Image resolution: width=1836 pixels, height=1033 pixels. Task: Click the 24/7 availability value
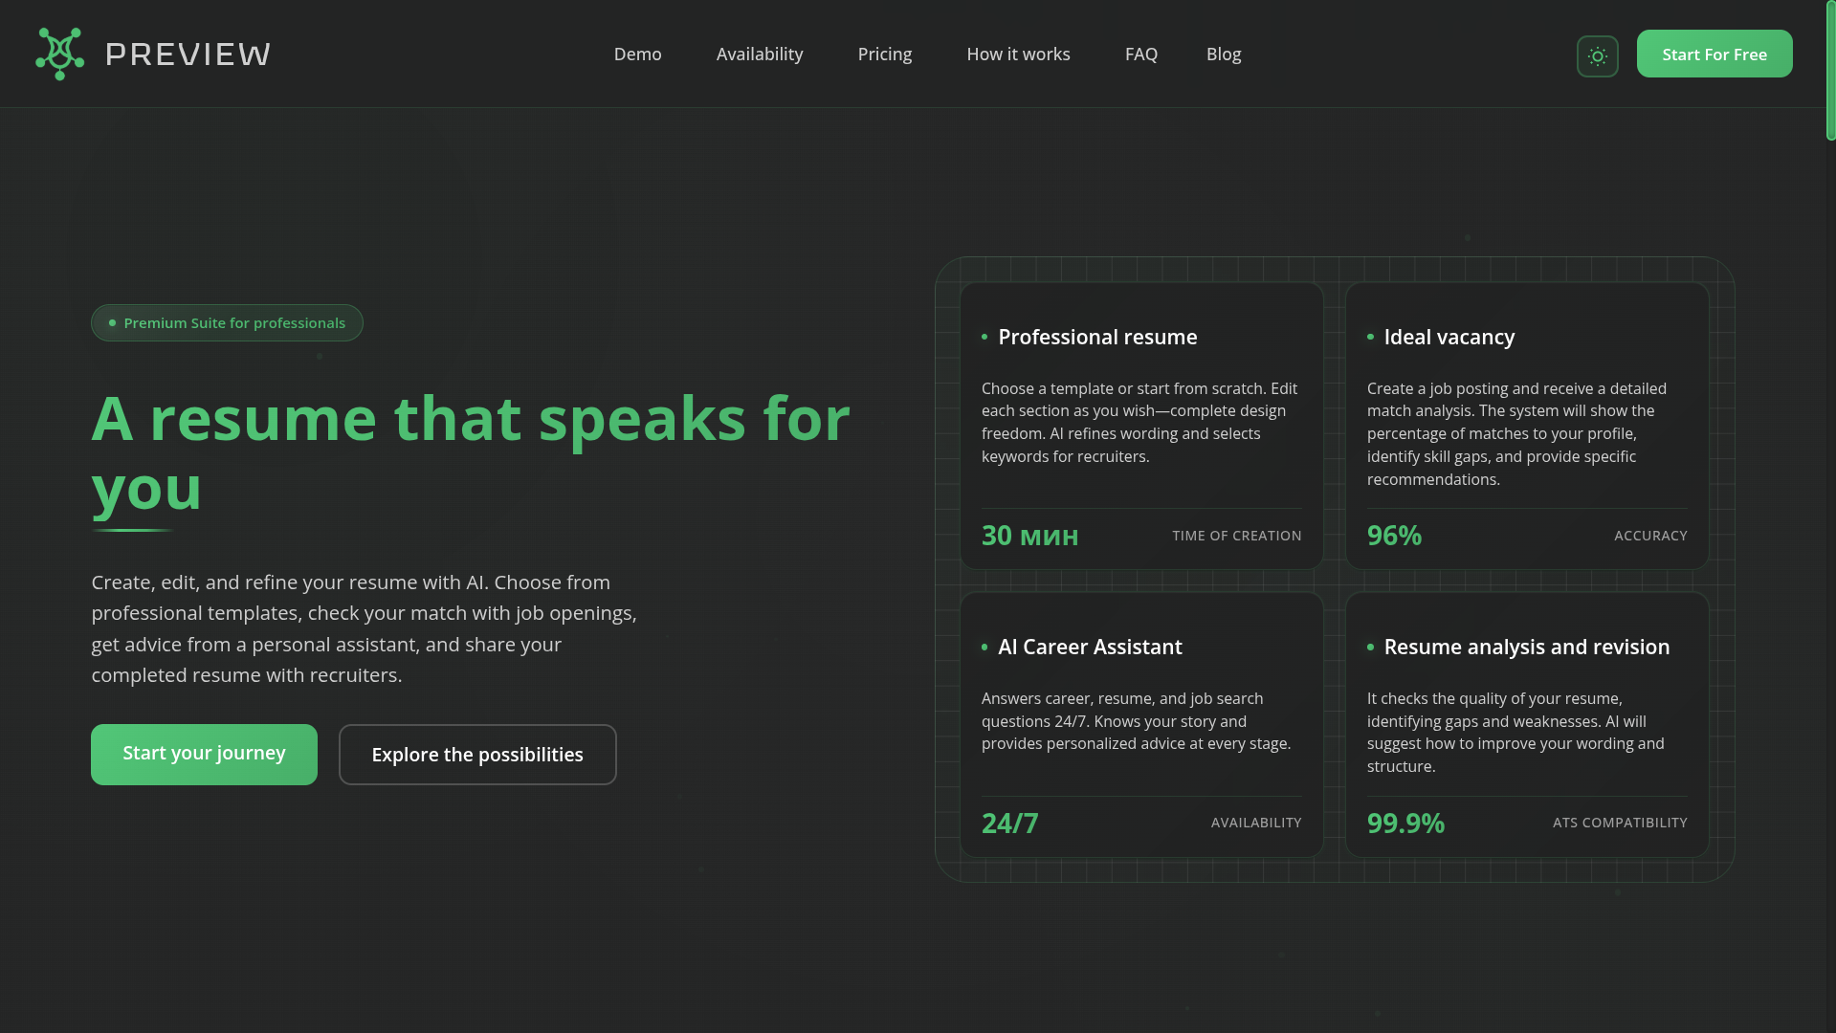[1009, 824]
